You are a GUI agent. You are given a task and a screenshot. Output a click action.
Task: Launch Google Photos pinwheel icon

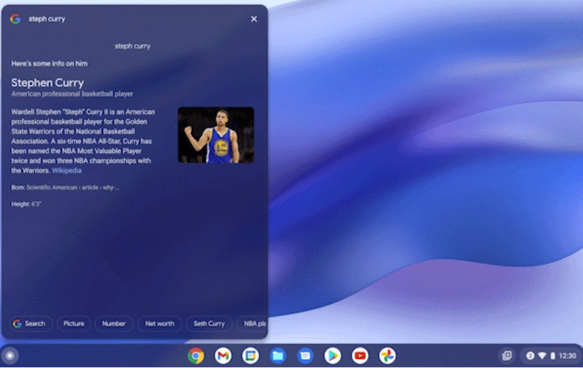387,356
